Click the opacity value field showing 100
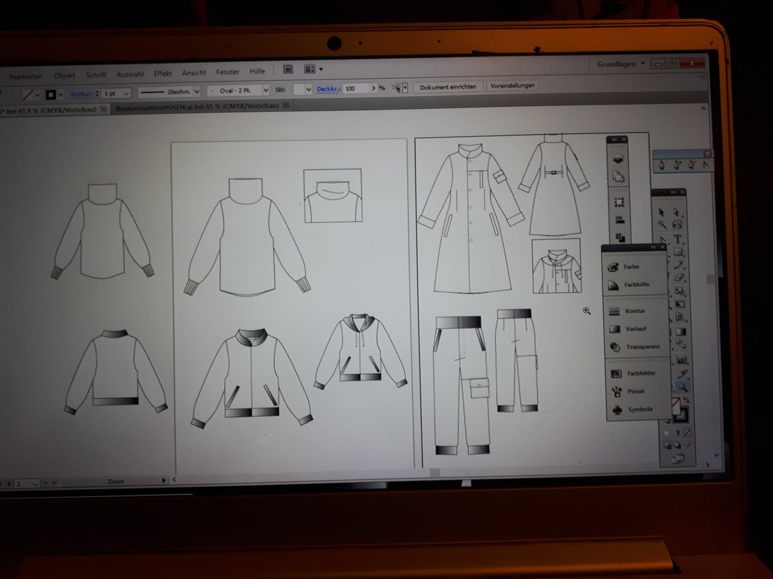Screen dimensions: 773x579 point(356,88)
